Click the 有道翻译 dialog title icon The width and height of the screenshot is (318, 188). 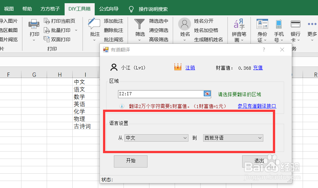tap(106, 50)
